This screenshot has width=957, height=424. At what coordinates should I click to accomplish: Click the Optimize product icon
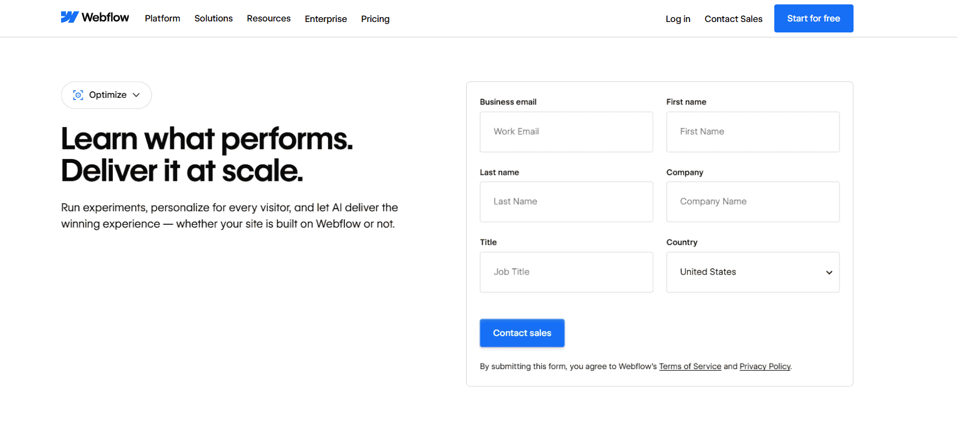point(78,95)
